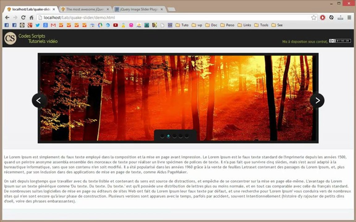Click the forest slide image

pyautogui.click(x=178, y=98)
